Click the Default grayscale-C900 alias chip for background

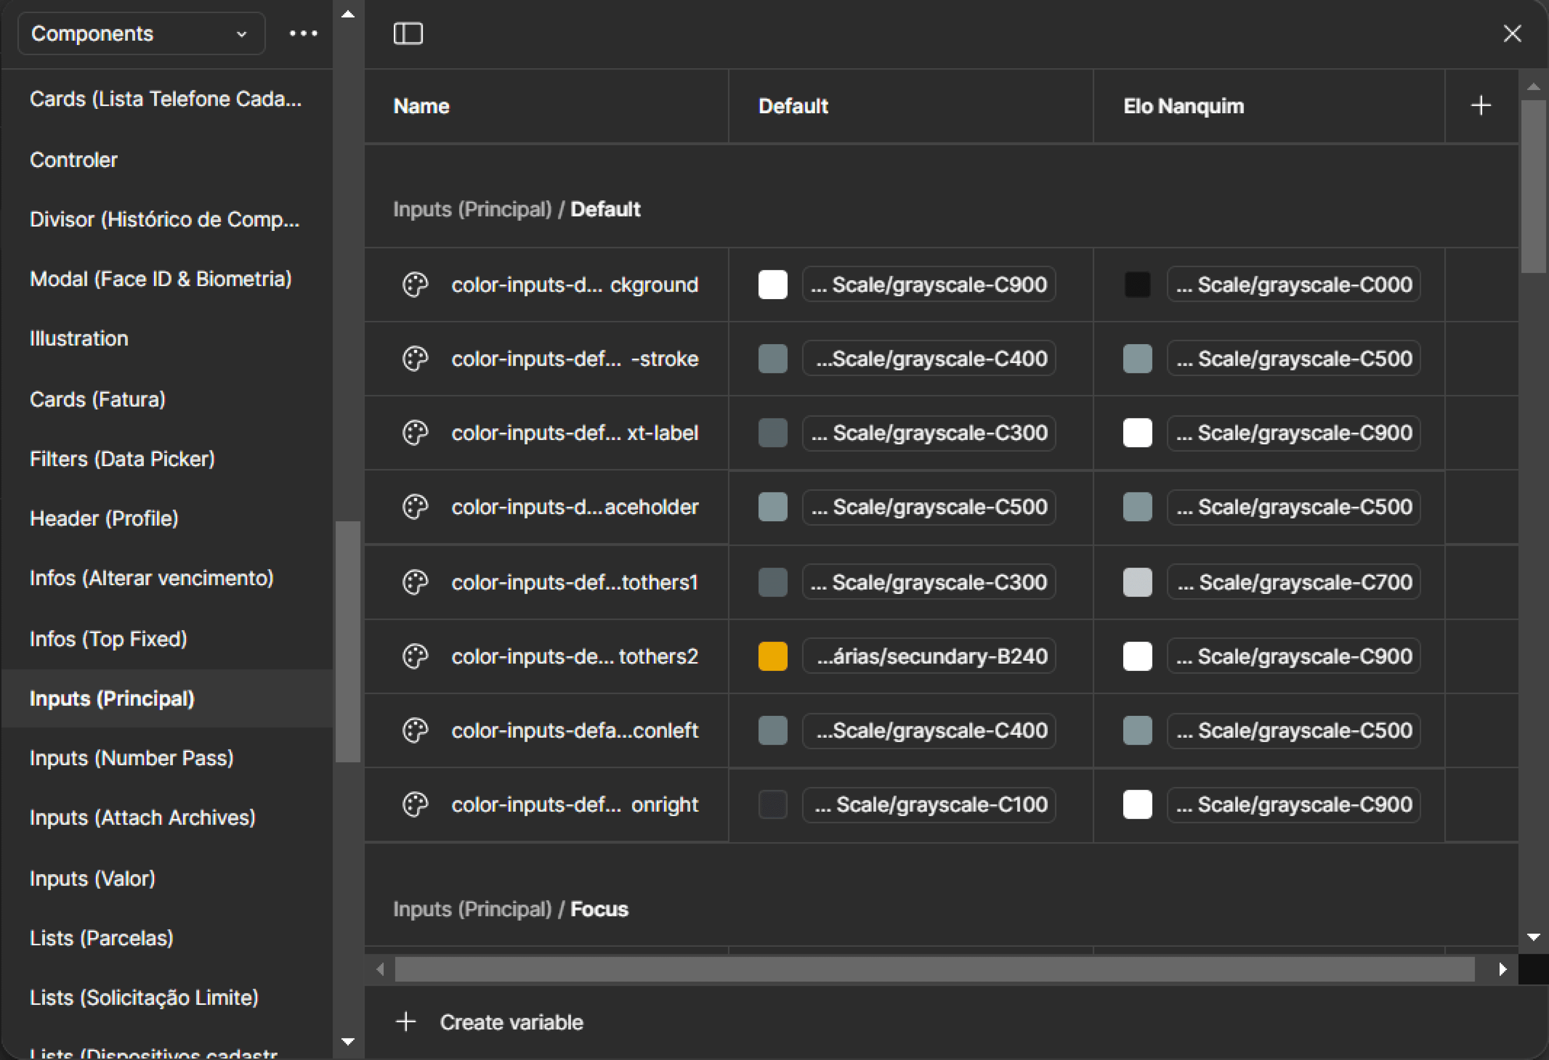click(929, 285)
